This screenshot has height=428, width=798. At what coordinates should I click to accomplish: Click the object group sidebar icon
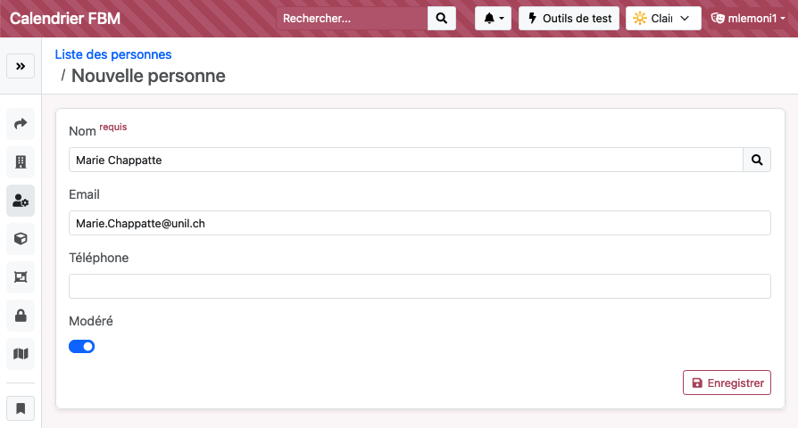coord(21,277)
